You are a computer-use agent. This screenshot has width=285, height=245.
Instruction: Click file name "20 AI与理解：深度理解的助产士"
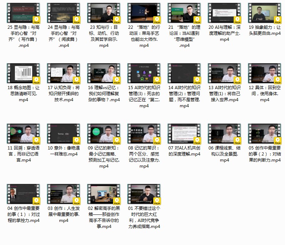pos(225,33)
